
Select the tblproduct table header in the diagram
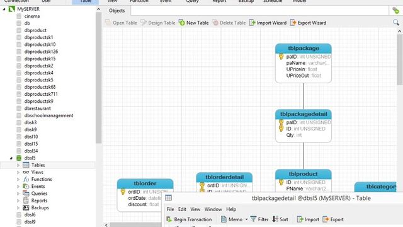[x=304, y=174]
